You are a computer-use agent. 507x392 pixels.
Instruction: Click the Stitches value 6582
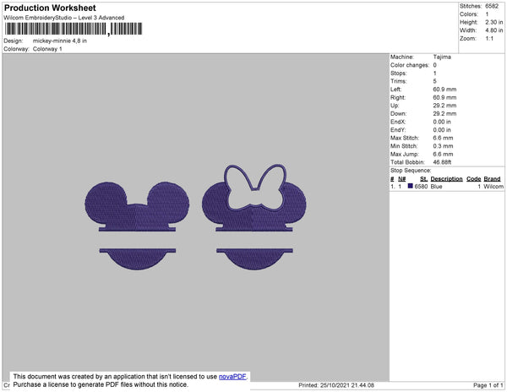click(x=492, y=6)
